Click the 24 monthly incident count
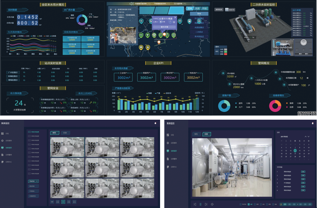Image resolution: width=317 pixels, height=208 pixels. [19, 103]
